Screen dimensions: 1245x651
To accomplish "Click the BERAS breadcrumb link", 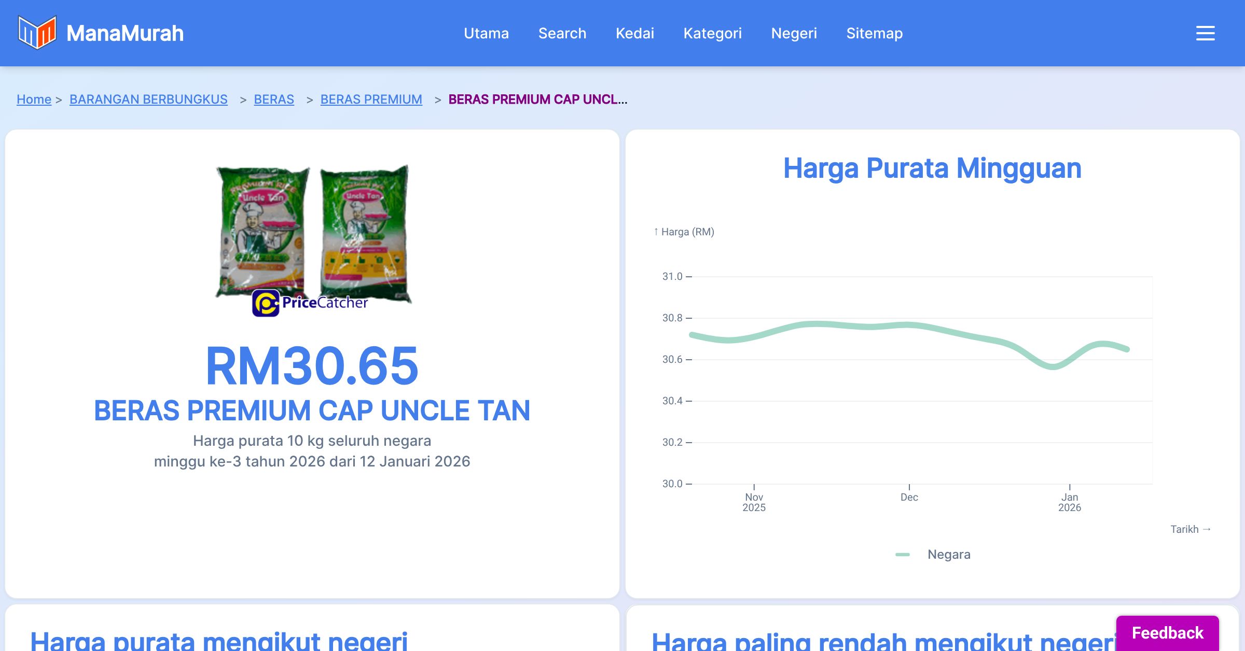I will (274, 99).
